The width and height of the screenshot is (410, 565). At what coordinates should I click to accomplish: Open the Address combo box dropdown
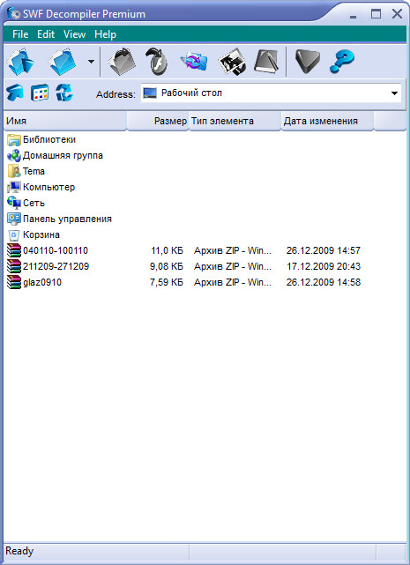click(394, 93)
